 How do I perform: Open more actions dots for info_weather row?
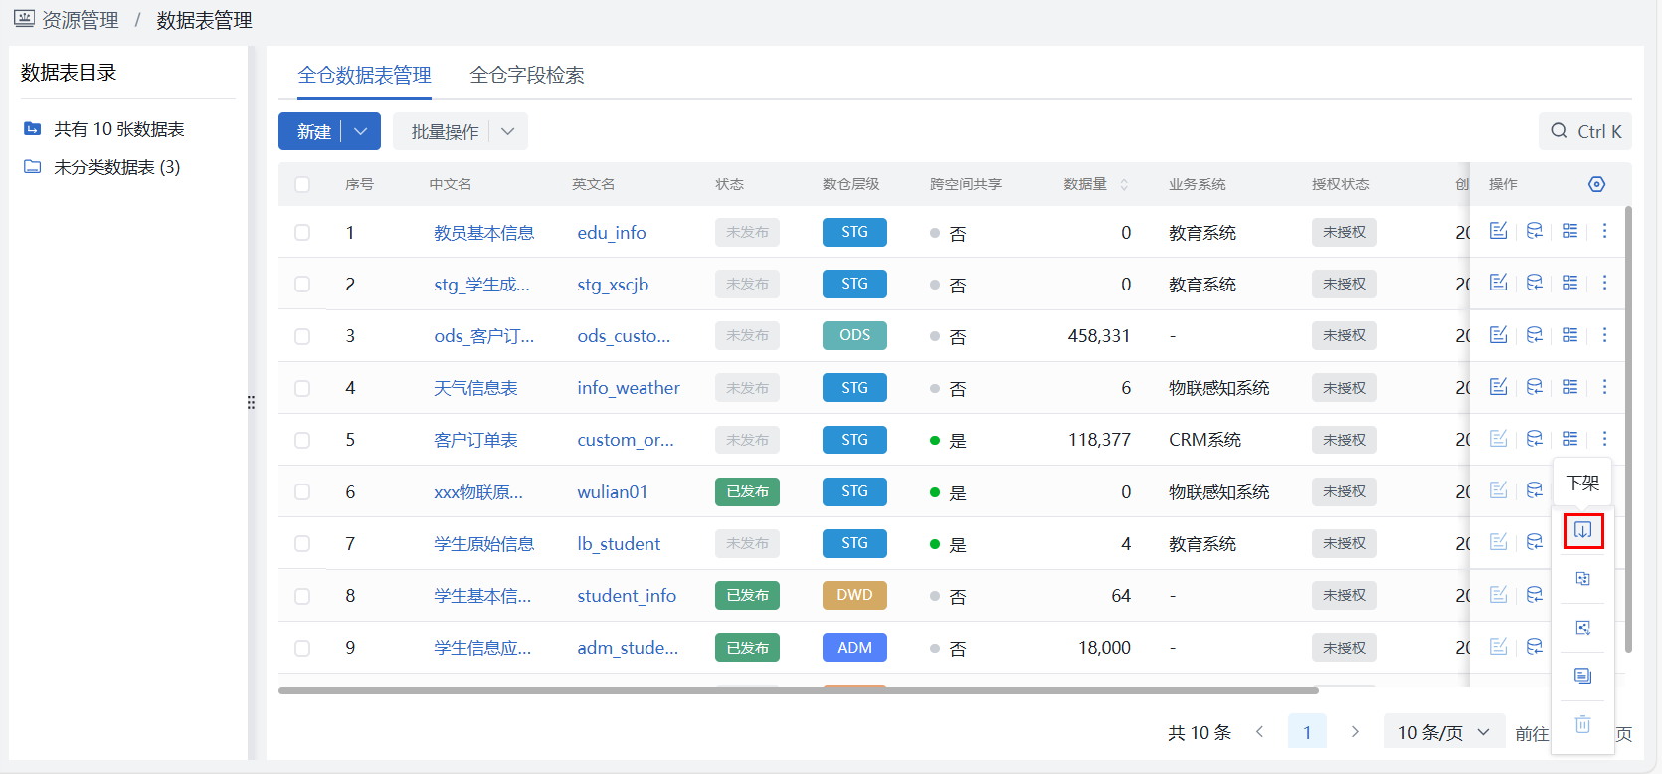click(1604, 387)
